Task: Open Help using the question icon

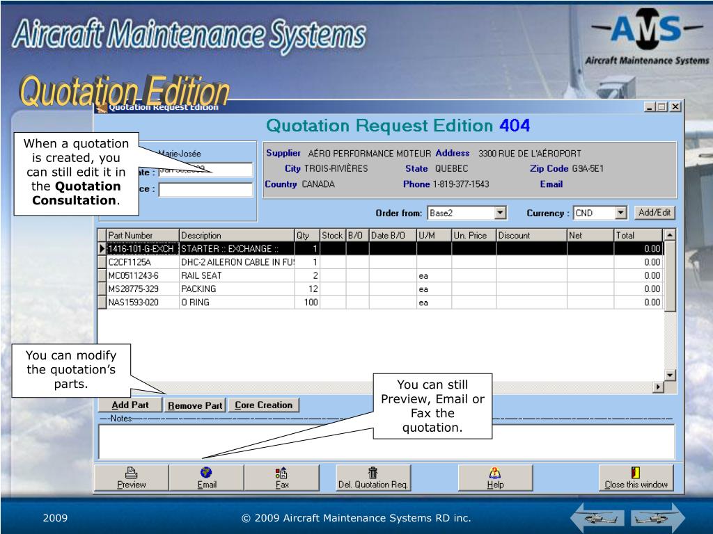Action: tap(495, 478)
